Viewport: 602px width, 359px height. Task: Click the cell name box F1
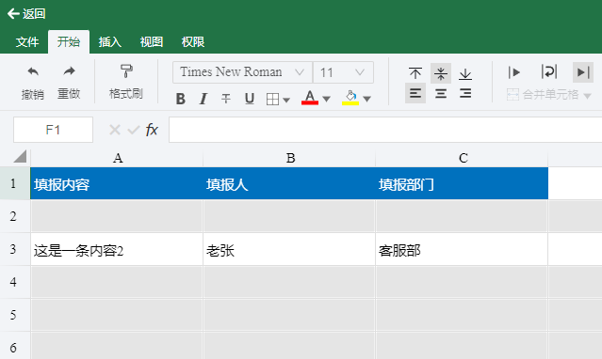coord(53,130)
